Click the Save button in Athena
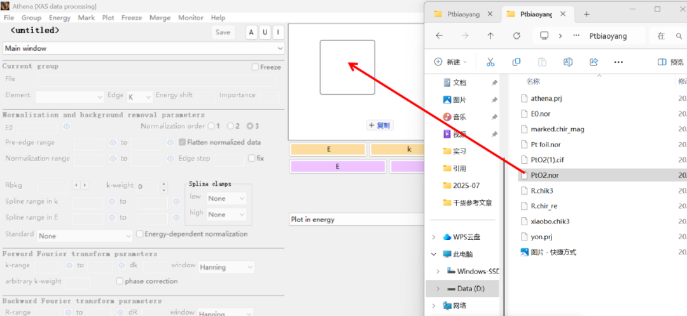The height and width of the screenshot is (316, 687). (x=223, y=32)
